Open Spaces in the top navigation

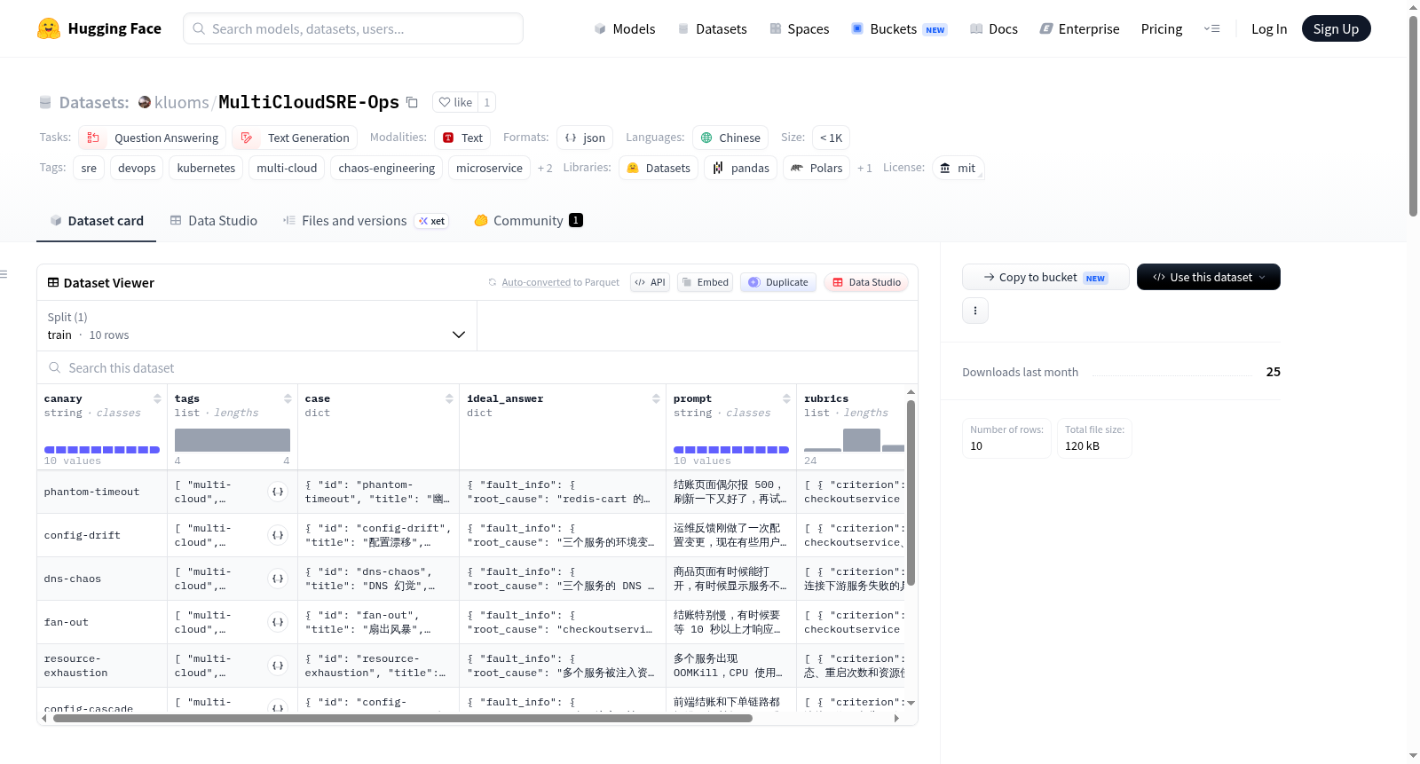point(799,28)
